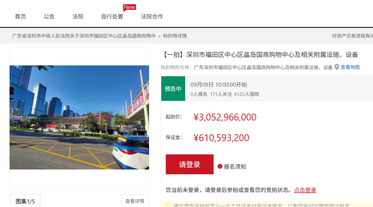Screen dimensions: 373x207
Task: Click the Shenzhen court breadcrumb link
Action: (84, 36)
